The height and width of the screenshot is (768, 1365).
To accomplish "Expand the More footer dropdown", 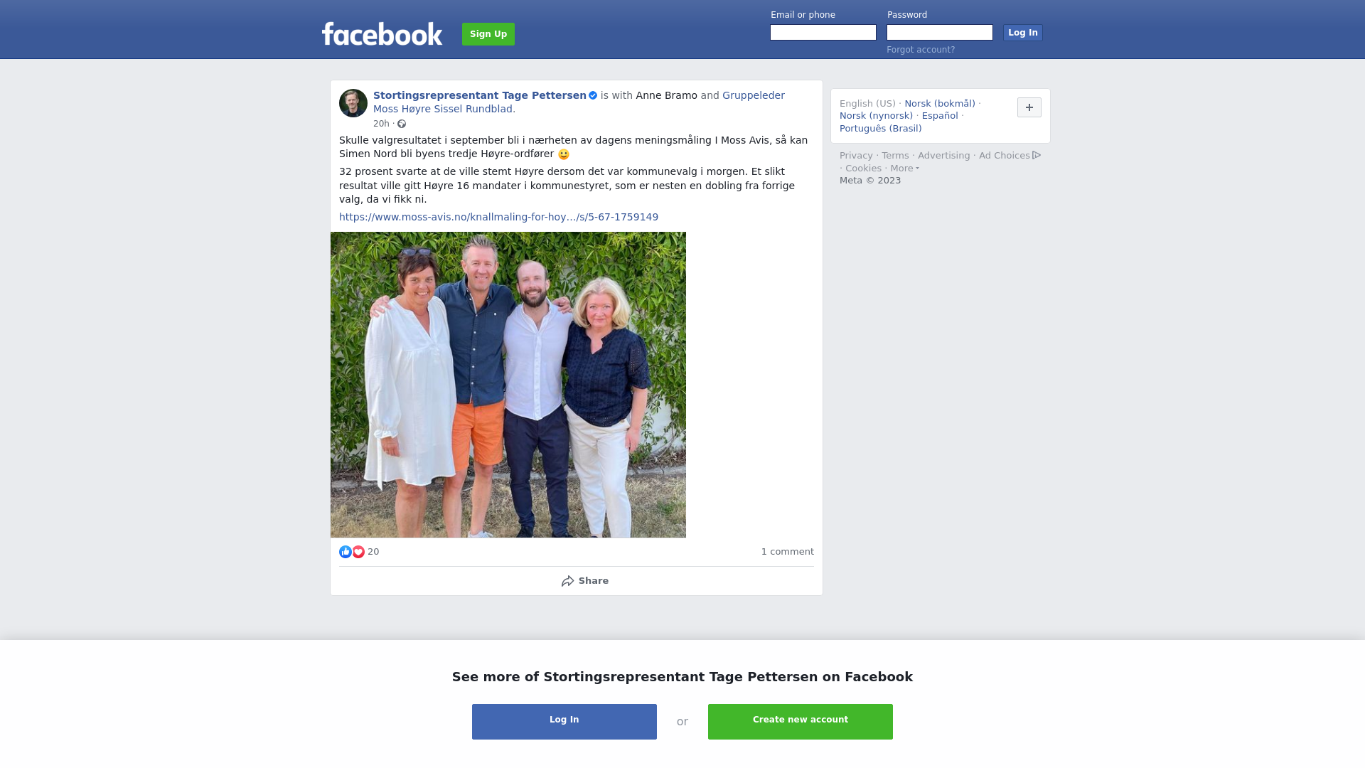I will tap(905, 169).
